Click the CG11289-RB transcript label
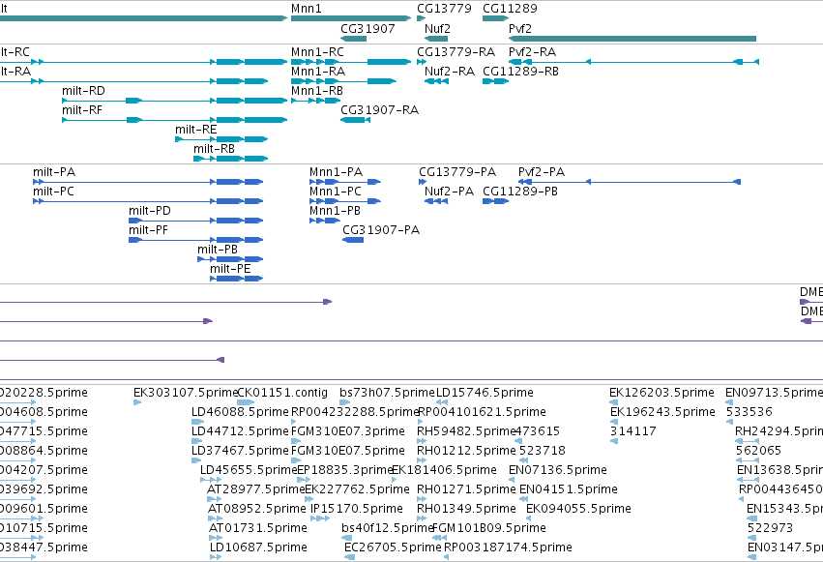This screenshot has height=562, width=823. coord(520,72)
